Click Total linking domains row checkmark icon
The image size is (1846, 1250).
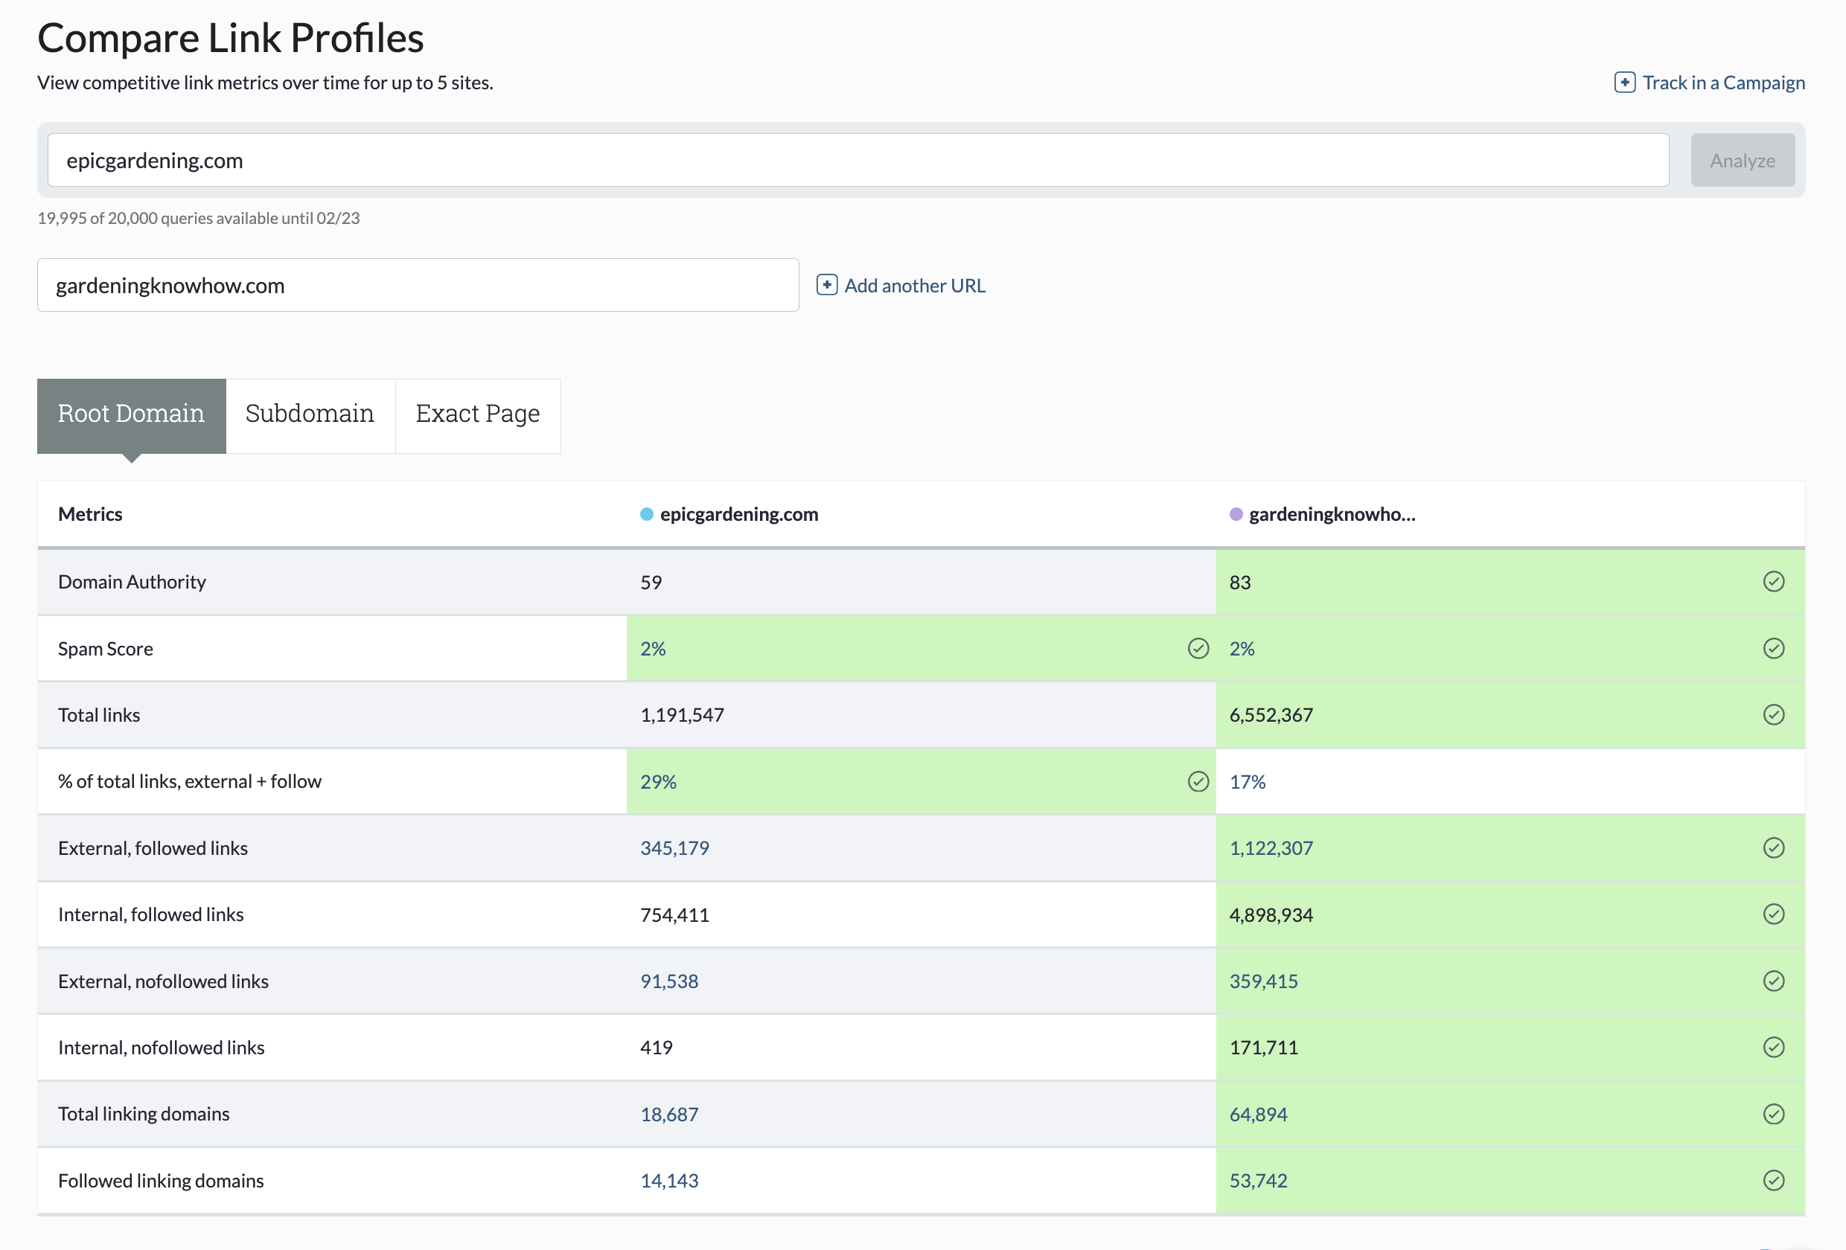[x=1773, y=1114]
